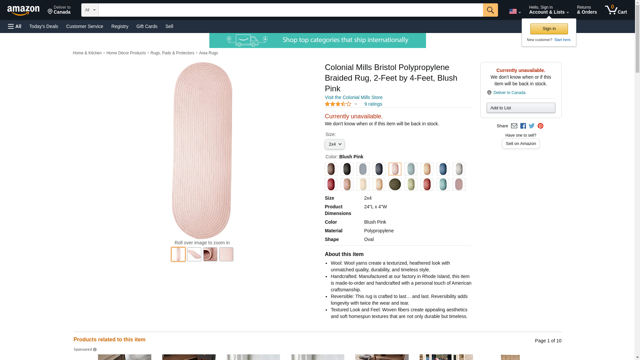Pick the bright blue rug color swatch
Viewport: 640px width, 360px height.
tap(443, 169)
